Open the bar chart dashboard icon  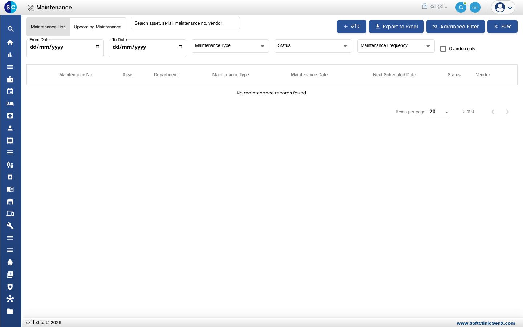[10, 55]
